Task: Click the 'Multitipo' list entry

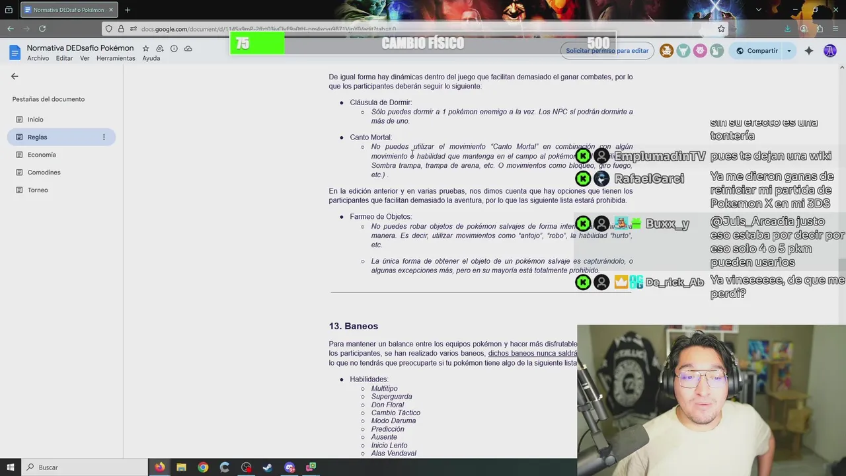Action: 385,389
